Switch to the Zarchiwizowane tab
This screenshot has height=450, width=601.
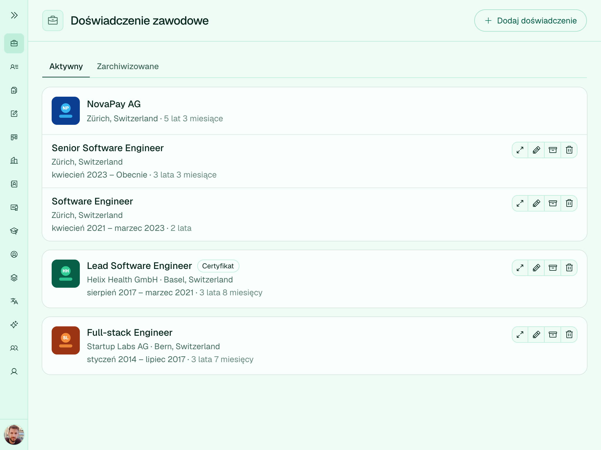point(128,67)
